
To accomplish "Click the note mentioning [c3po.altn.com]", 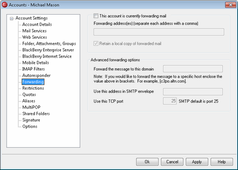I will (158, 79).
